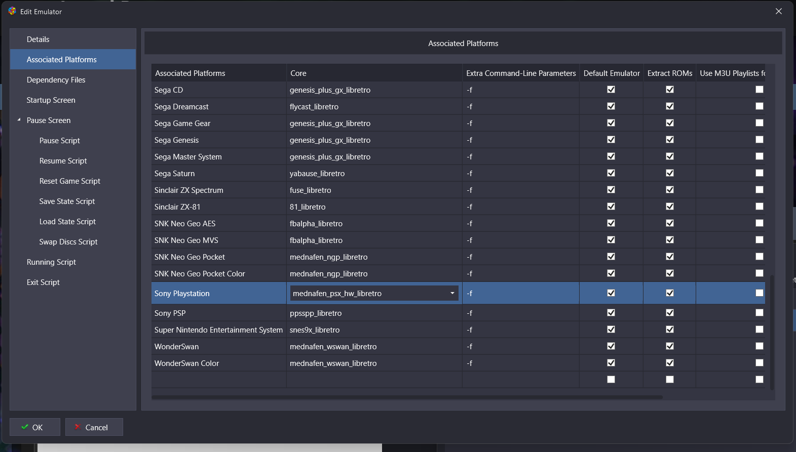Select Associated Platforms in the sidebar
The height and width of the screenshot is (452, 796).
click(73, 59)
